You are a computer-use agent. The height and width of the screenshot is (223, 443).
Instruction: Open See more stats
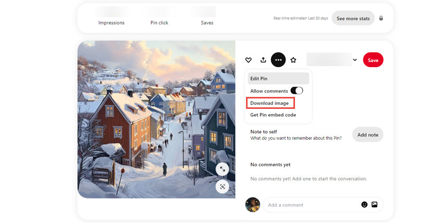353,18
